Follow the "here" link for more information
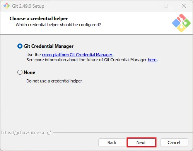The height and width of the screenshot is (151, 193). pos(152,60)
